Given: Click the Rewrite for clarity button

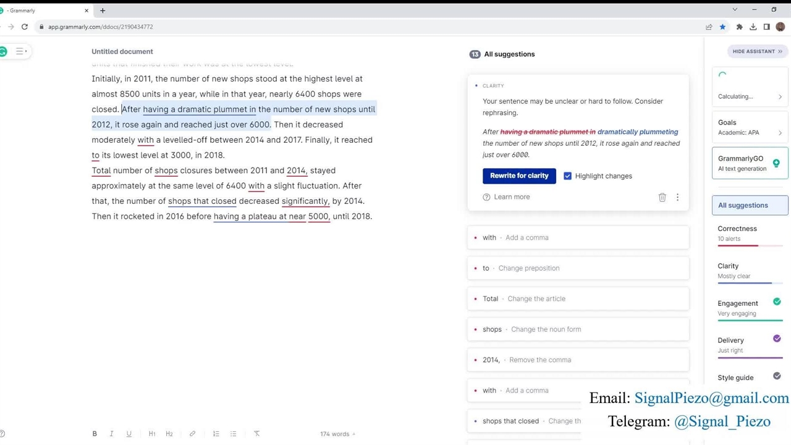Looking at the screenshot, I should (519, 176).
